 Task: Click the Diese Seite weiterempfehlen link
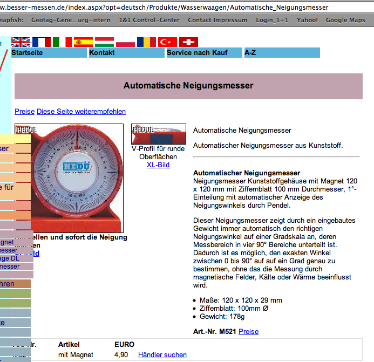tap(81, 112)
